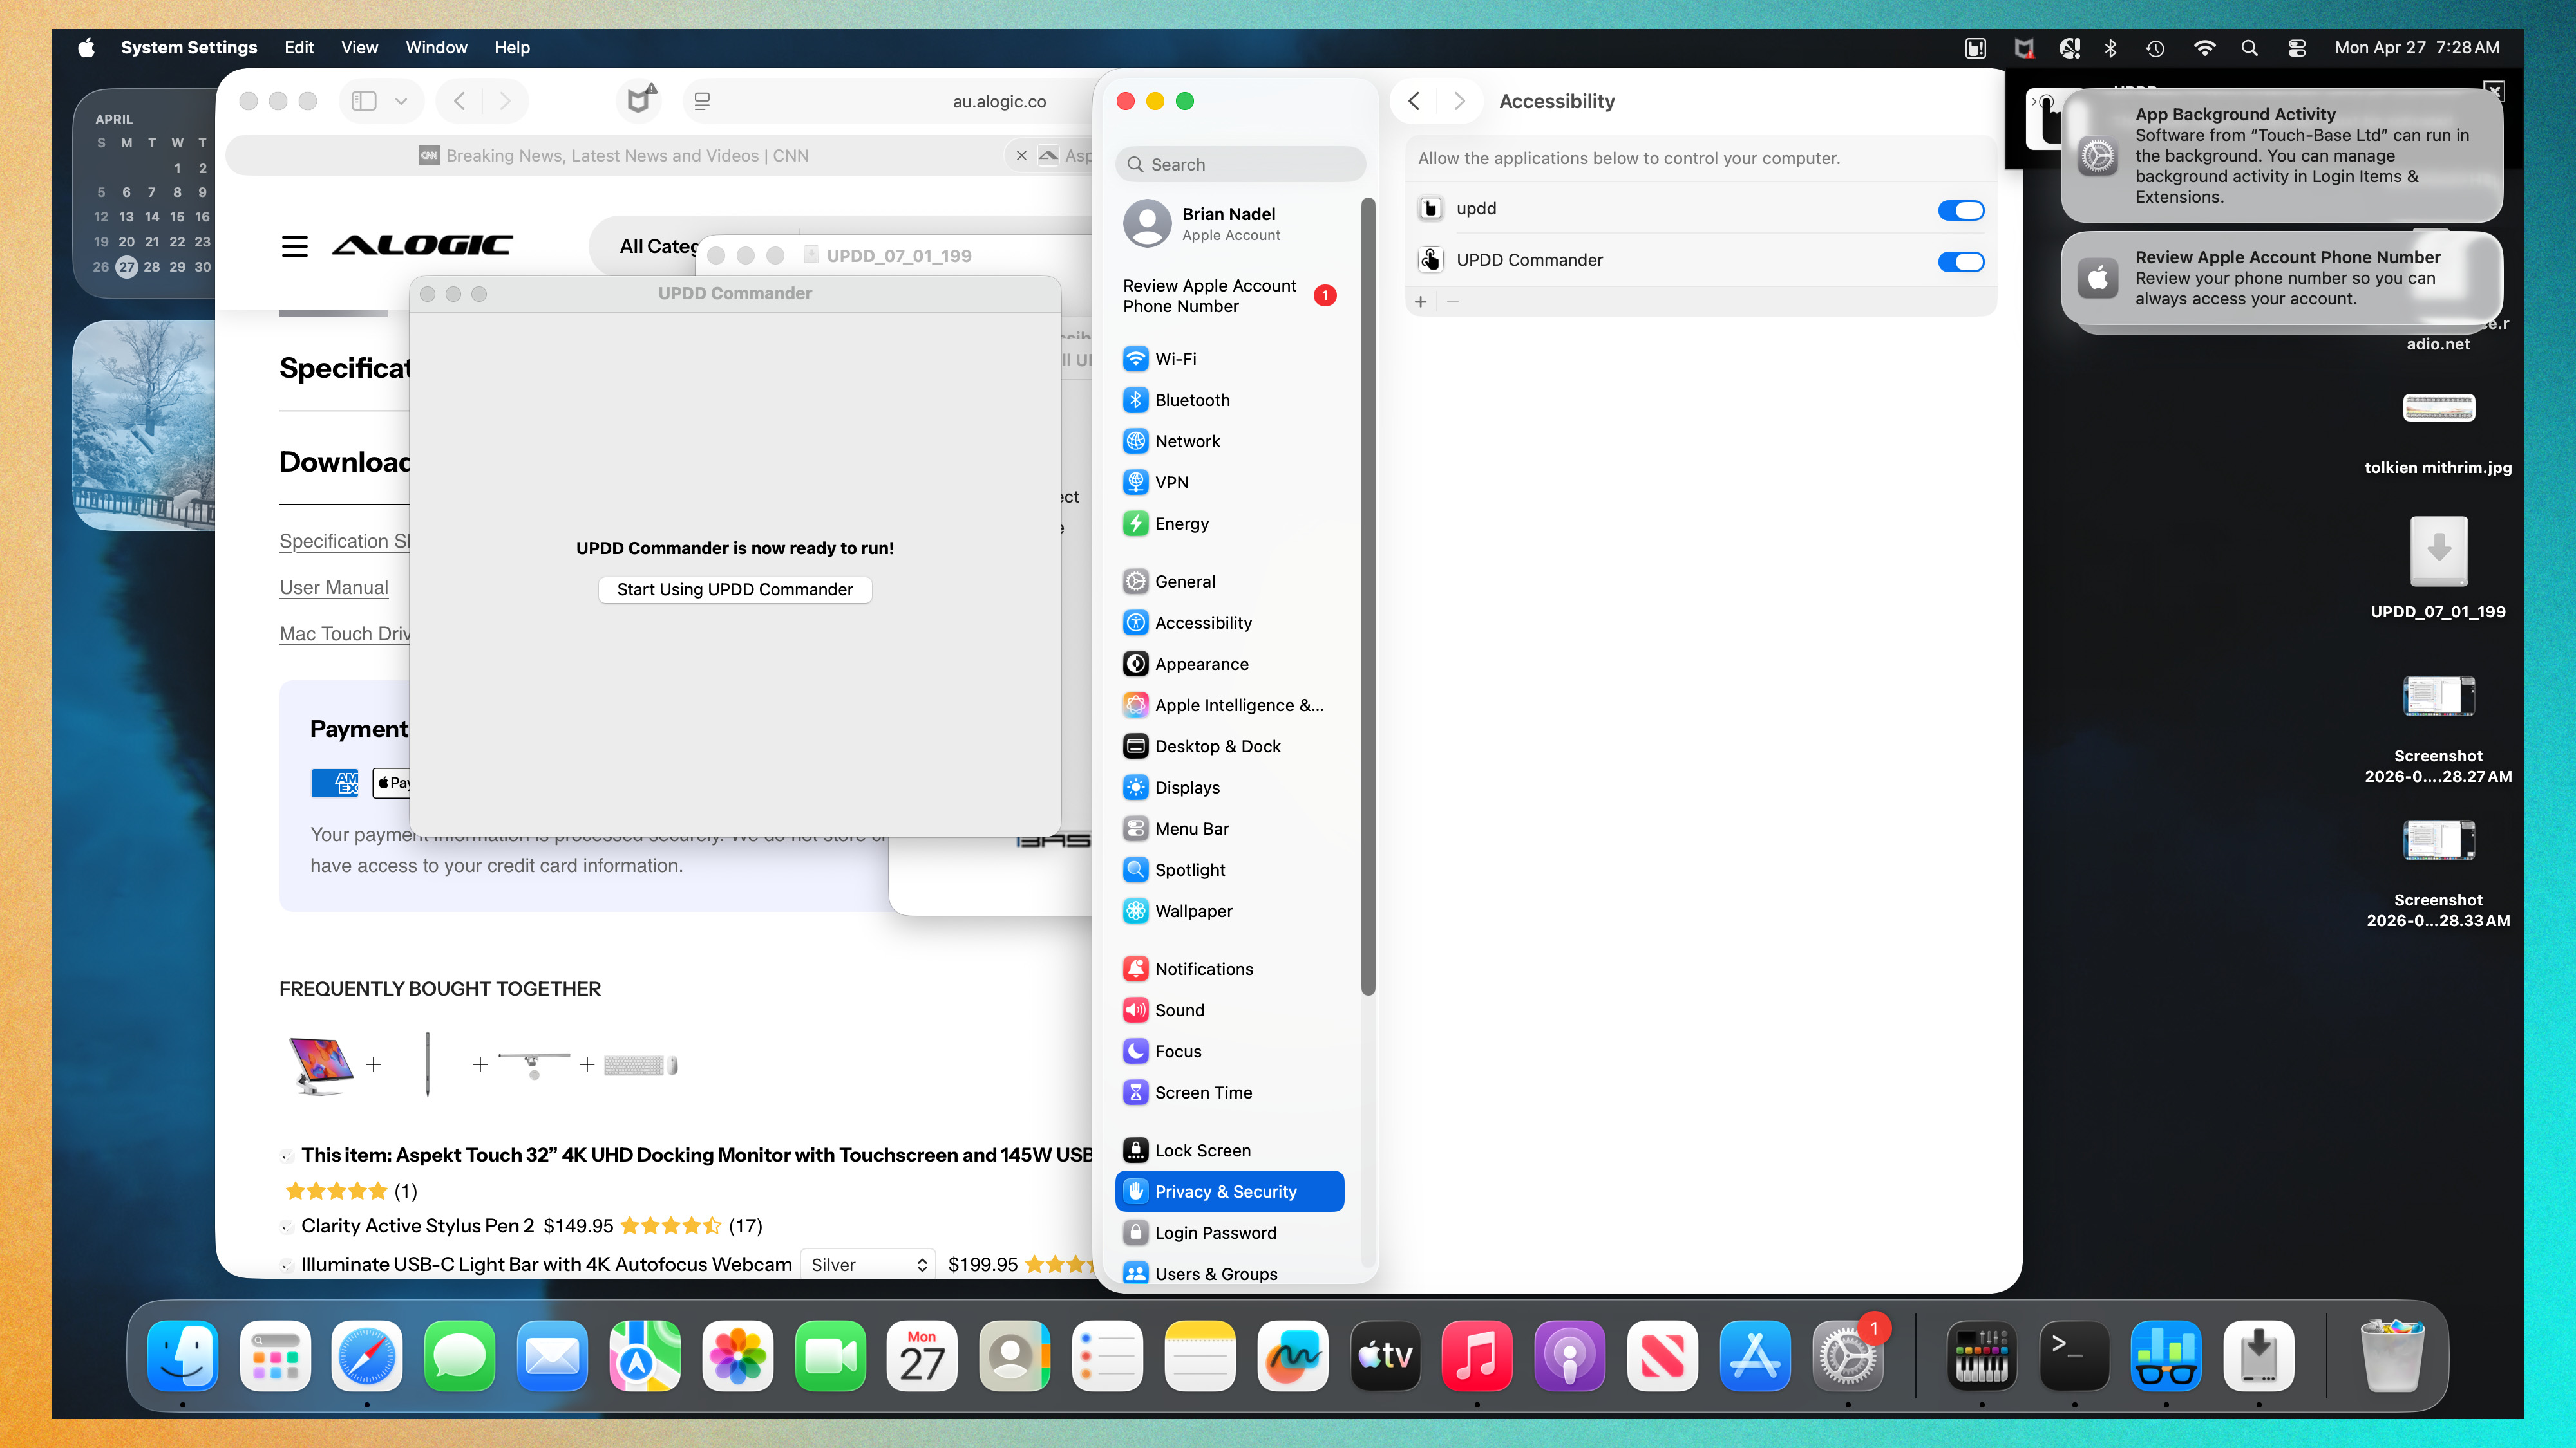This screenshot has width=2576, height=1448.
Task: Open the User Manual link
Action: click(x=334, y=588)
